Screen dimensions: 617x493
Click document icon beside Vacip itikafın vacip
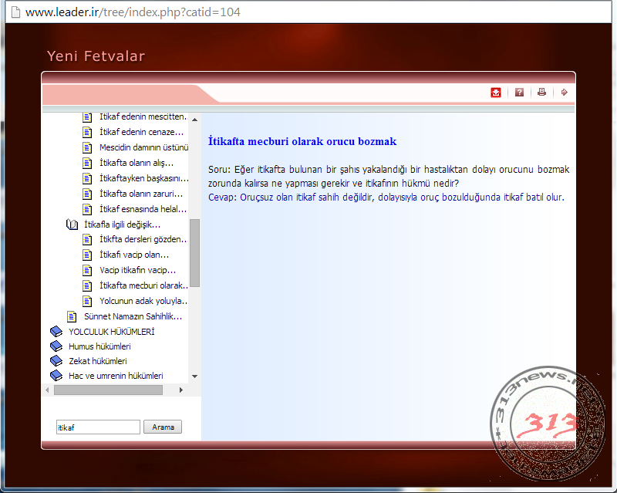(x=87, y=270)
